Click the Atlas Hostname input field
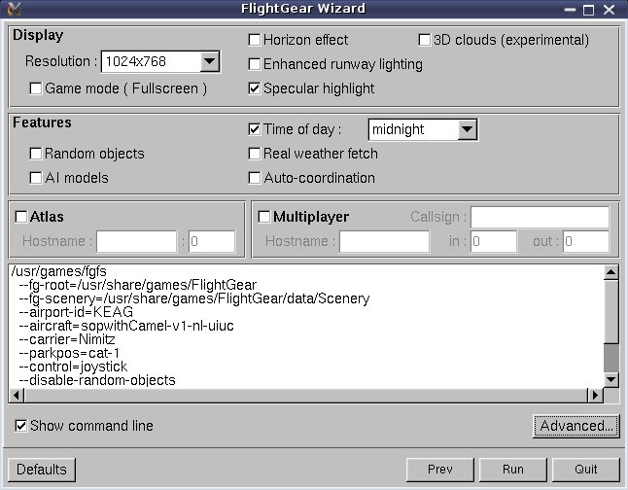628x490 pixels. [136, 241]
